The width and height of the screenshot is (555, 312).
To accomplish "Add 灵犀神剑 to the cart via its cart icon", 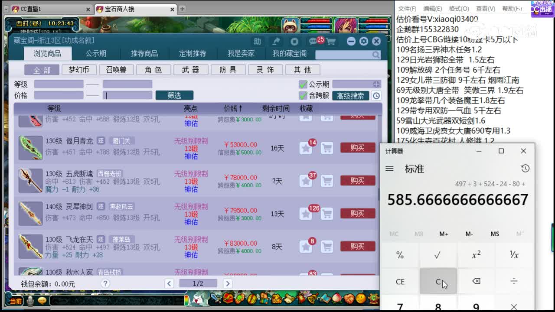I will (x=327, y=214).
